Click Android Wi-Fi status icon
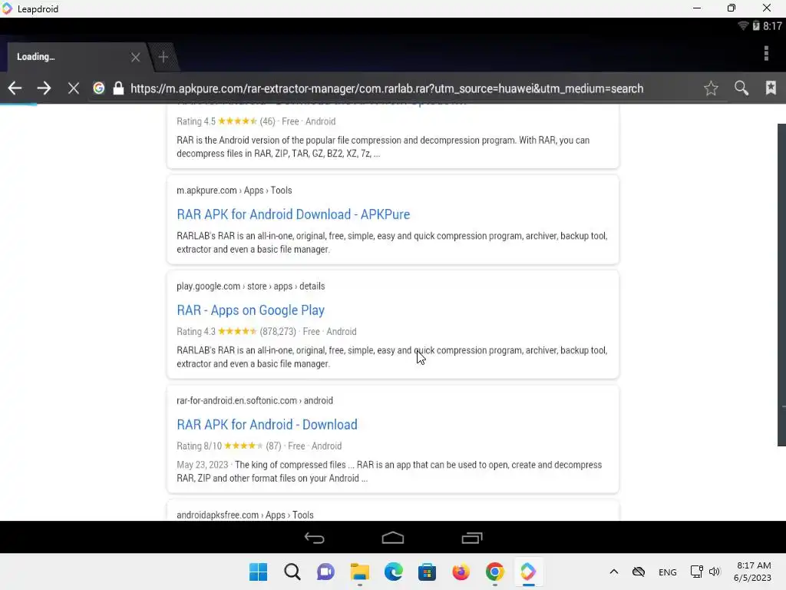Screen dimensions: 786x590 [x=743, y=25]
